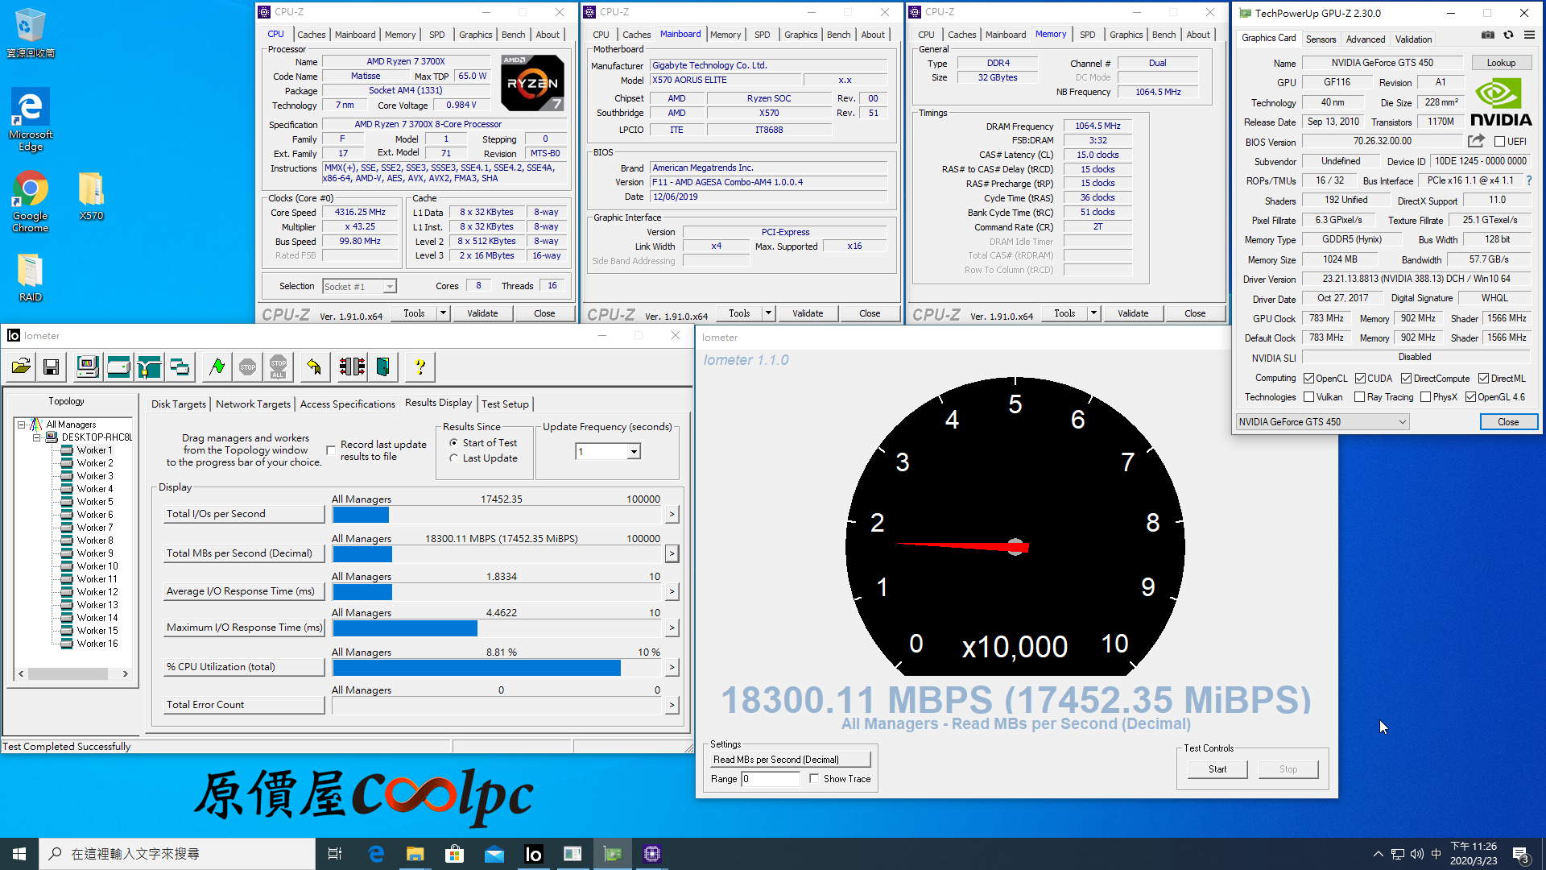Click Lookup button in GPU-Z
The width and height of the screenshot is (1546, 870).
click(1501, 63)
